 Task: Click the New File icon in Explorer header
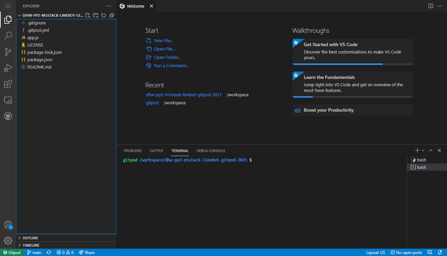[88, 15]
